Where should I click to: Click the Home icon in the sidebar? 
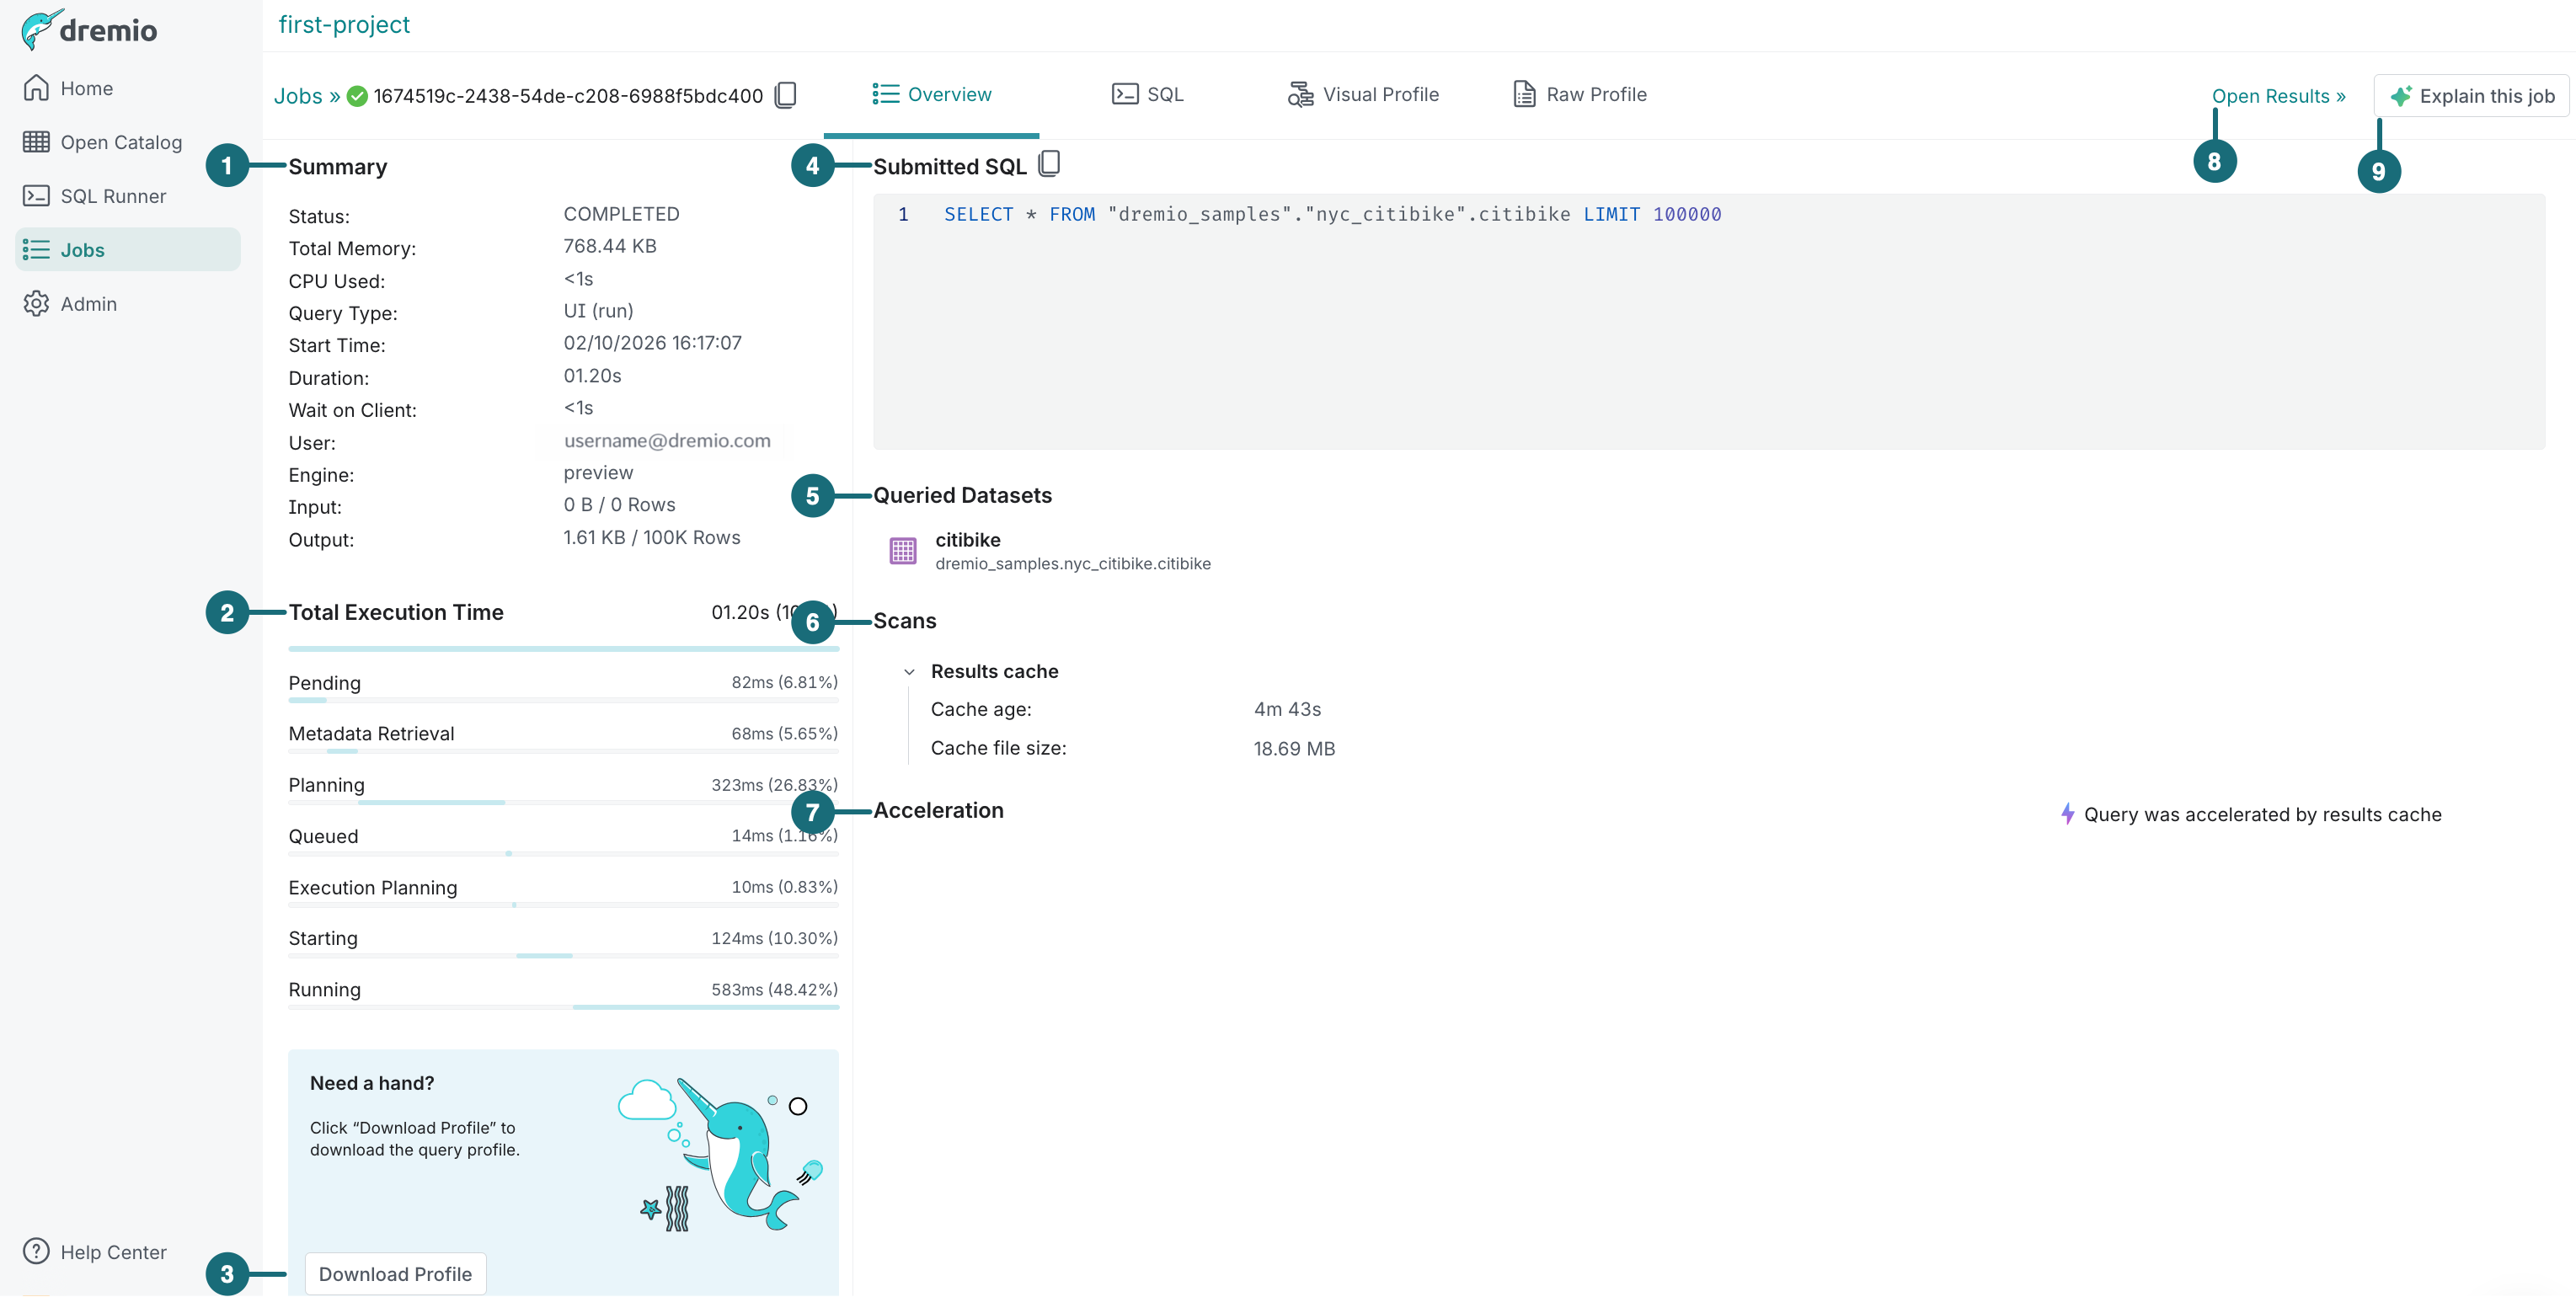pyautogui.click(x=36, y=87)
